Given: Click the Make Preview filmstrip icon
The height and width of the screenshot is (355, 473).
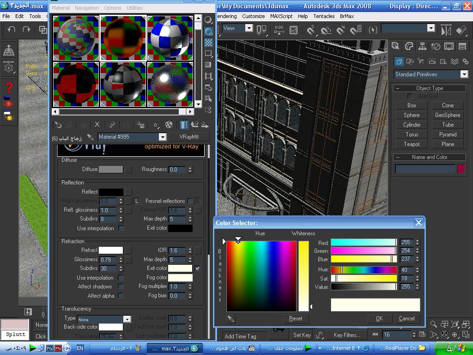Looking at the screenshot, I should click(x=208, y=76).
